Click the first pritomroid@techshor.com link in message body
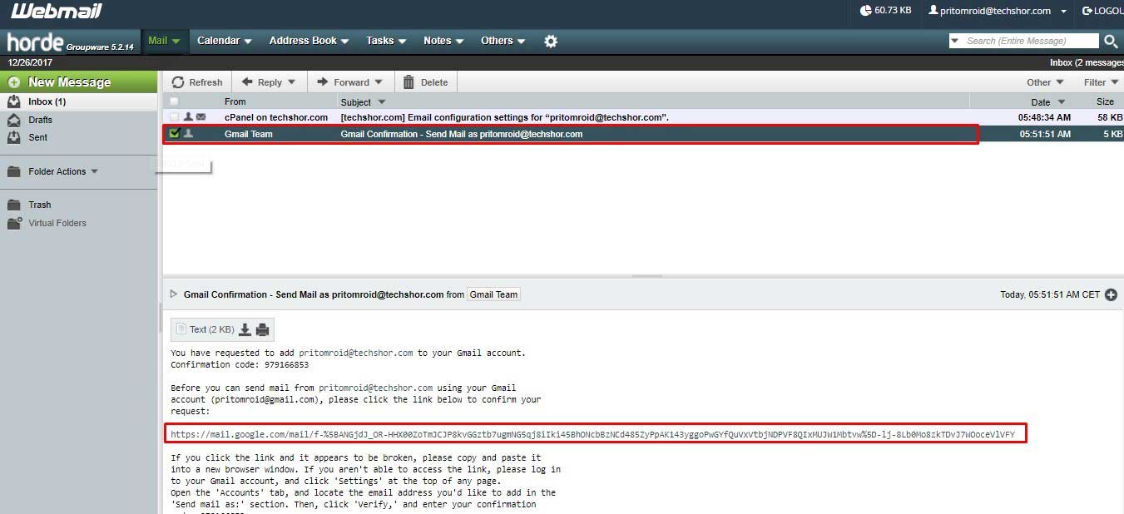1124x514 pixels. pos(356,353)
